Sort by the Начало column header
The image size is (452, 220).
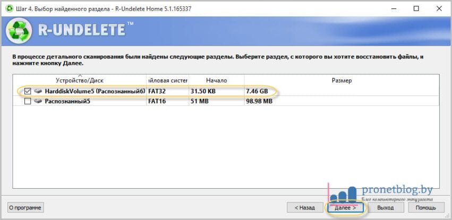(x=217, y=81)
